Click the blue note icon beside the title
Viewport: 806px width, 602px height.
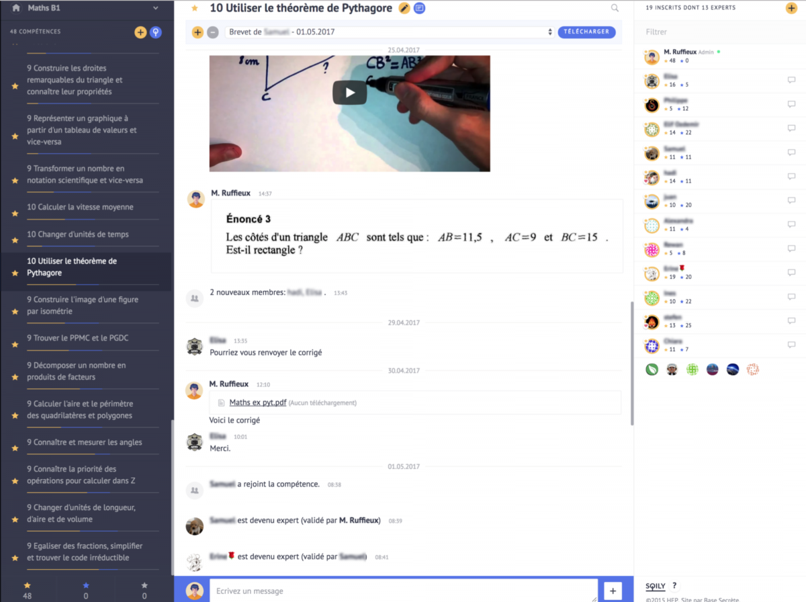coord(420,8)
